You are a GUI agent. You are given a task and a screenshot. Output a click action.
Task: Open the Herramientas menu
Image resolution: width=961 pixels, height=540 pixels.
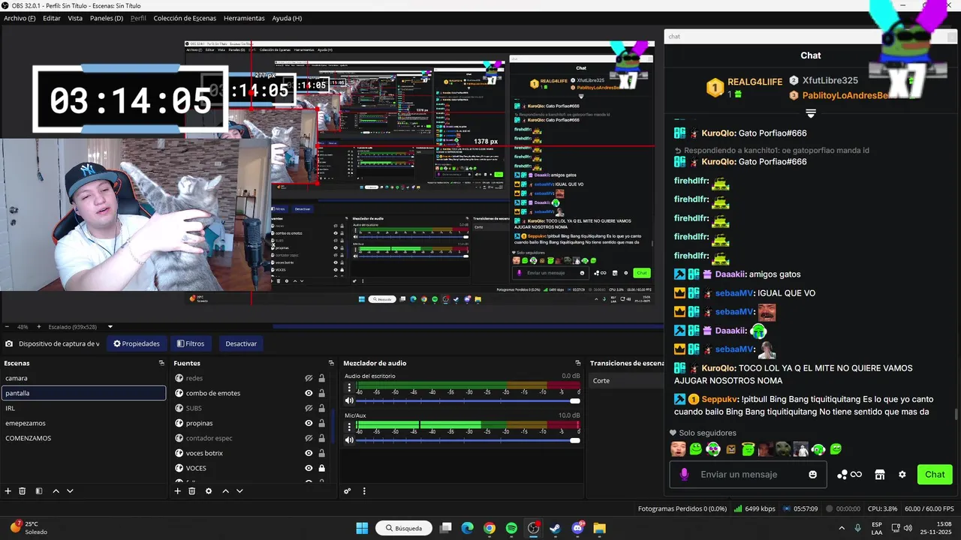pos(244,18)
